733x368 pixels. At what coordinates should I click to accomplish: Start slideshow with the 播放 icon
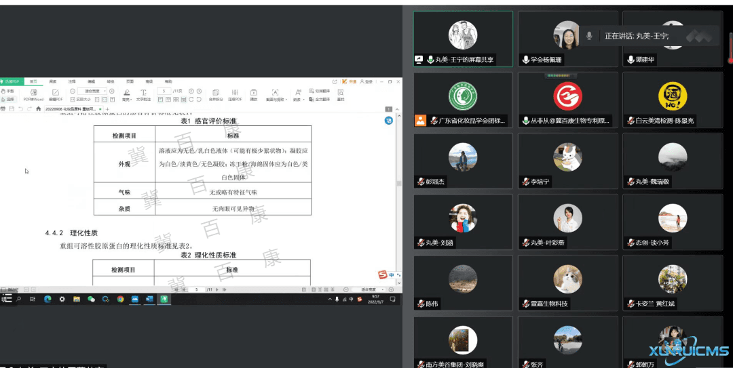pyautogui.click(x=254, y=94)
